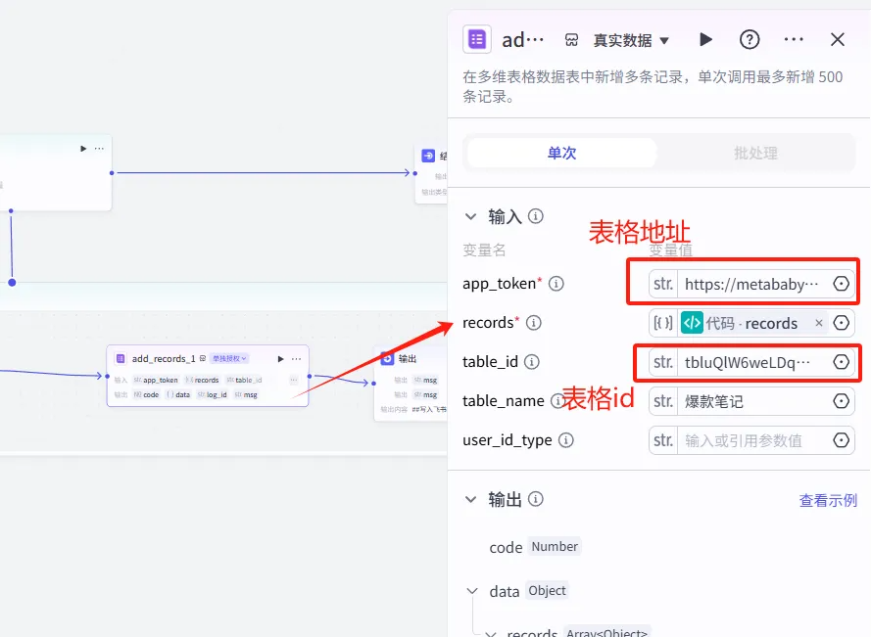The width and height of the screenshot is (871, 637).
Task: Remove the 代码 · records reference
Action: [819, 323]
